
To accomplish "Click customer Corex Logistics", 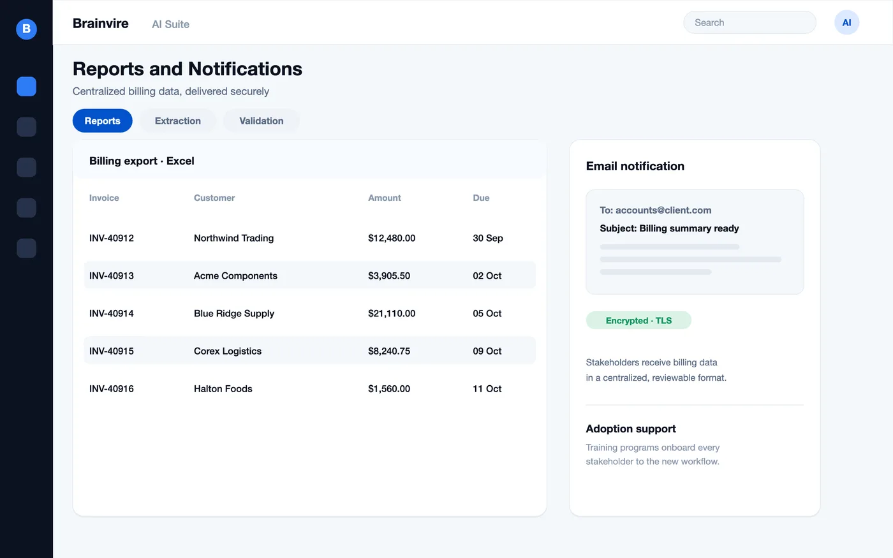I will (x=228, y=351).
